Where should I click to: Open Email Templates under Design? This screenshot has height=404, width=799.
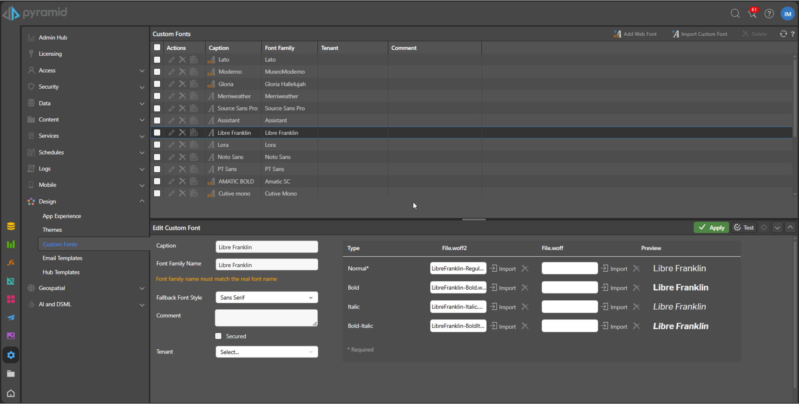pyautogui.click(x=62, y=258)
